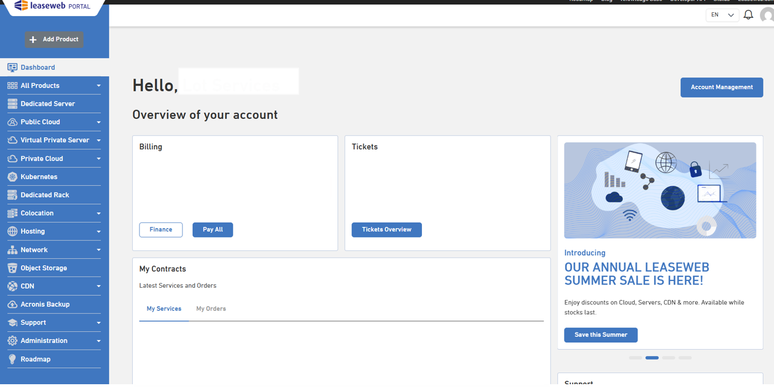This screenshot has width=774, height=387.
Task: Open the Administration gear icon
Action: click(x=12, y=341)
